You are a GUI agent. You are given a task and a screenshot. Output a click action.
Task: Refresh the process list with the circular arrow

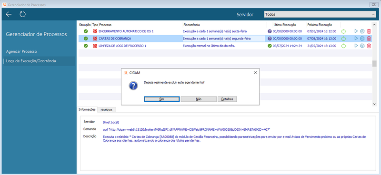[x=22, y=15]
